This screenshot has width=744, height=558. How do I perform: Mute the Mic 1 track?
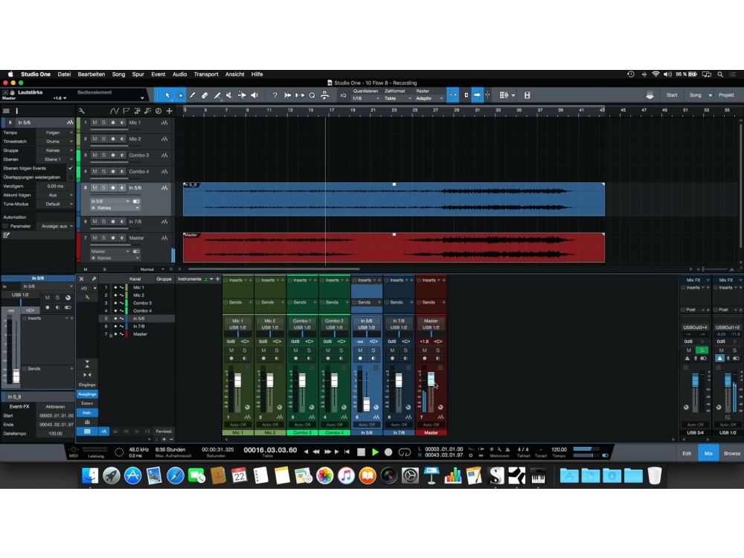pyautogui.click(x=95, y=123)
